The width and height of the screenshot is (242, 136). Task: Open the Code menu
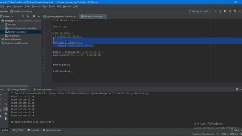pos(27,6)
